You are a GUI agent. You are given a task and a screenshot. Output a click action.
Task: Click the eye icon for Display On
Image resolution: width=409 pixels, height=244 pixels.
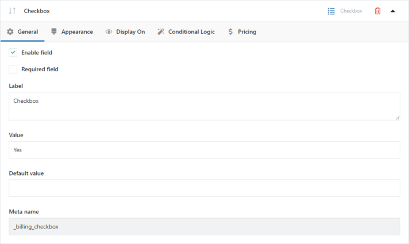click(109, 32)
